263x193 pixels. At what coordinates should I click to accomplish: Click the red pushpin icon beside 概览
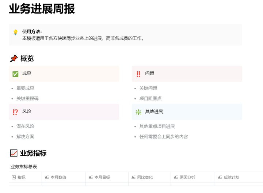(14, 58)
